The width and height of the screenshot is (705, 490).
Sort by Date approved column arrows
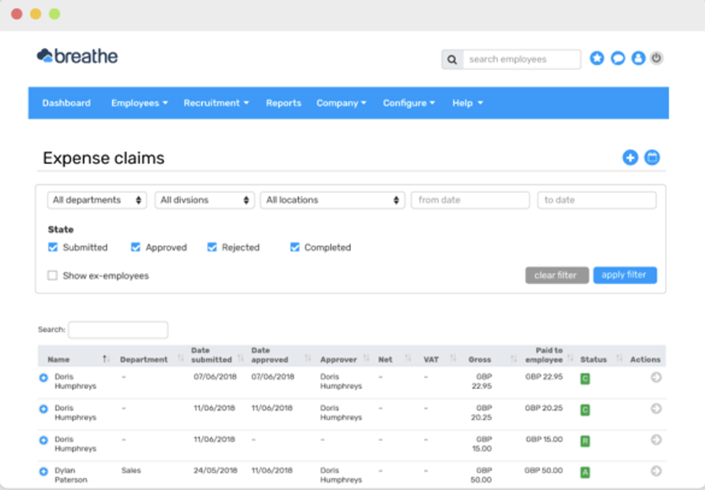coord(308,358)
